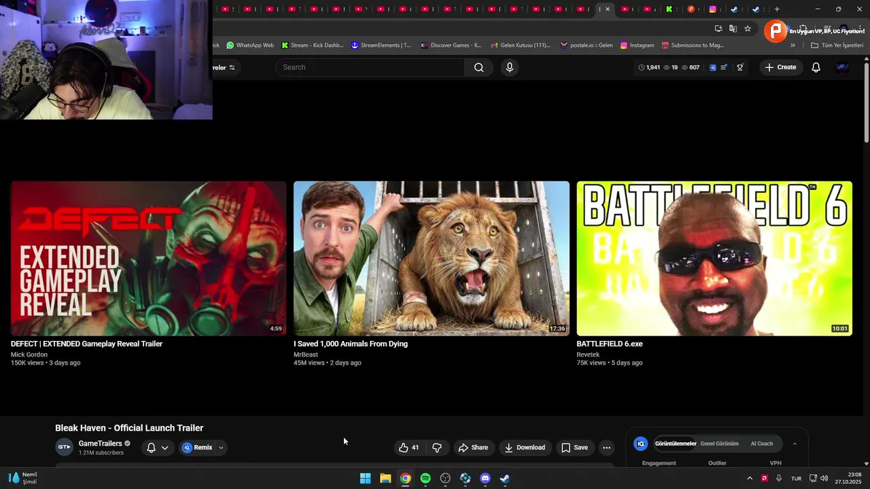This screenshot has height=489, width=870.
Task: Click the Create button
Action: 780,67
